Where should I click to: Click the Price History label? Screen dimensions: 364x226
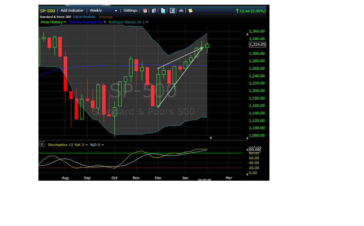52,22
